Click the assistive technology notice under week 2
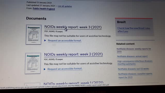 tap(78, 64)
